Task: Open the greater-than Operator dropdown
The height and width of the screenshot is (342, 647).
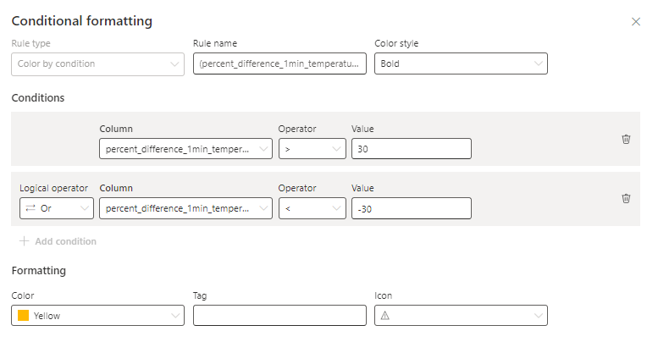Action: tap(312, 149)
